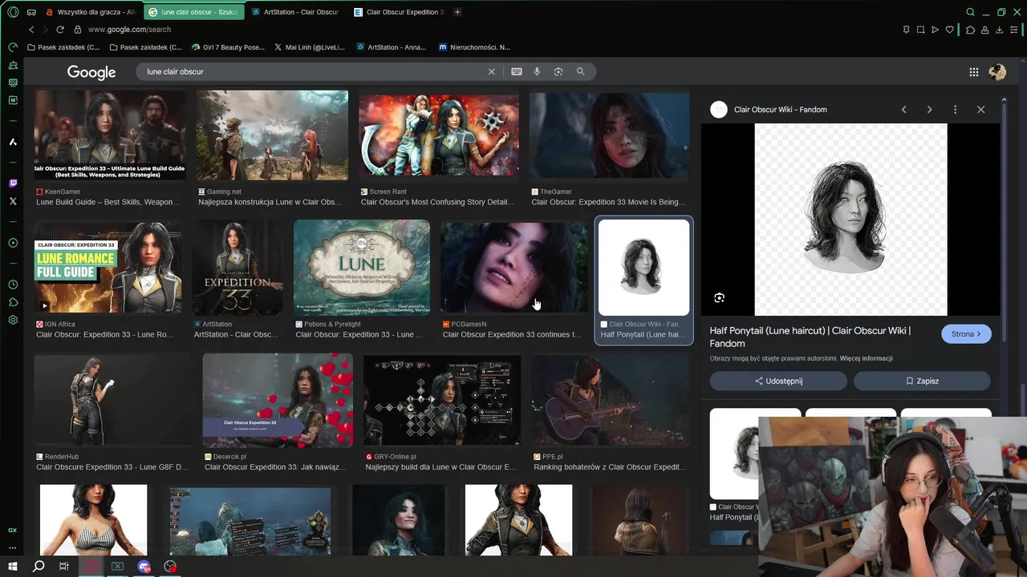Open the sidebar three-dots more menu
The width and height of the screenshot is (1027, 577).
point(13,548)
